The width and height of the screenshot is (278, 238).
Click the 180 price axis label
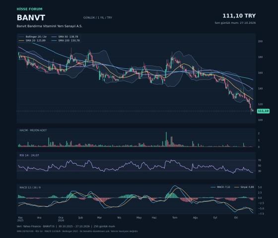tap(260, 57)
